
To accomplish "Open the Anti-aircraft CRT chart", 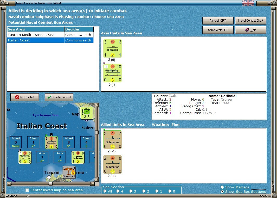I will (x=218, y=30).
